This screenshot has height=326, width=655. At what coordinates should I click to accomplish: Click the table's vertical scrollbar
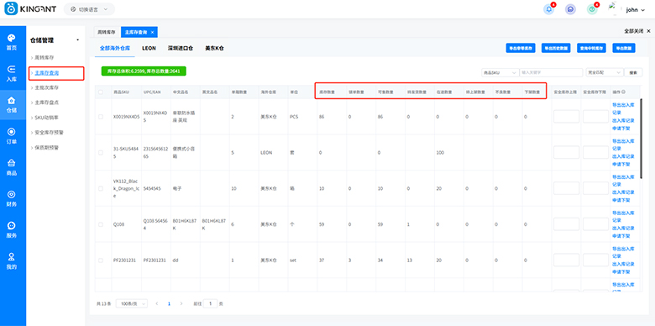642,139
